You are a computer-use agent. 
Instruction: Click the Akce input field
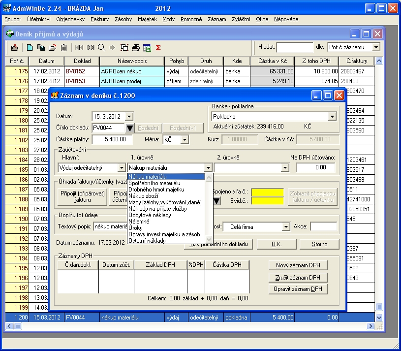324,226
